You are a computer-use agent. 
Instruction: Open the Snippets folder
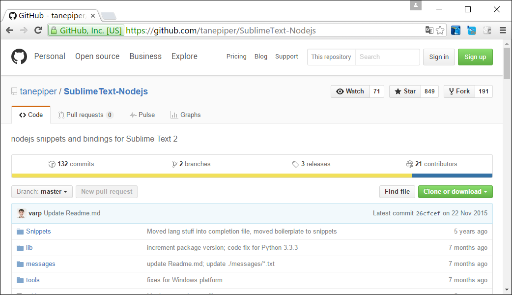pos(38,231)
